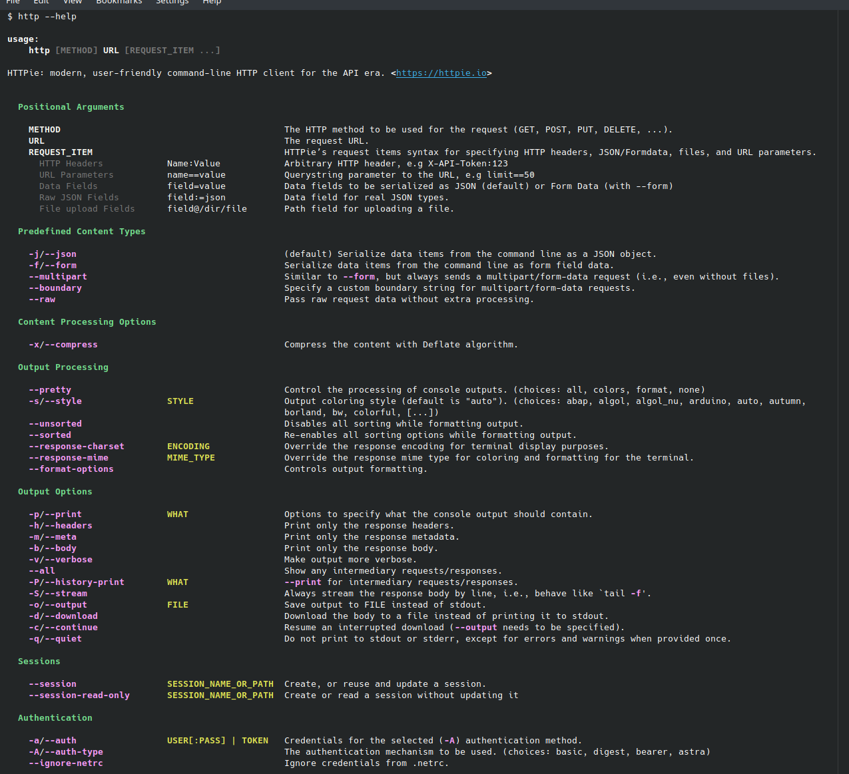The height and width of the screenshot is (774, 849).
Task: Click the '--response-mime' option
Action: (x=69, y=458)
